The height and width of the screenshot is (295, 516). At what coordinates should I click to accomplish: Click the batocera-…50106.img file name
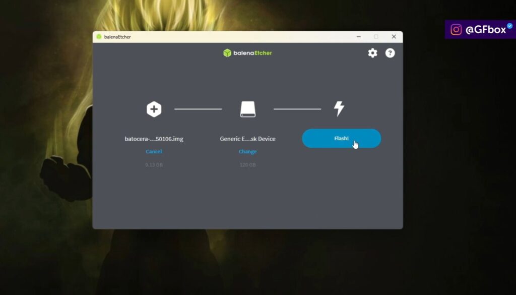(154, 139)
